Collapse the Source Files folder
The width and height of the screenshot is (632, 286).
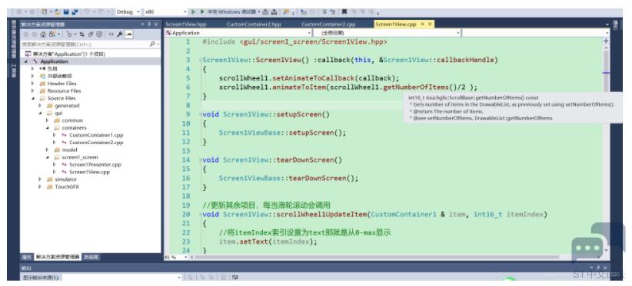click(33, 98)
